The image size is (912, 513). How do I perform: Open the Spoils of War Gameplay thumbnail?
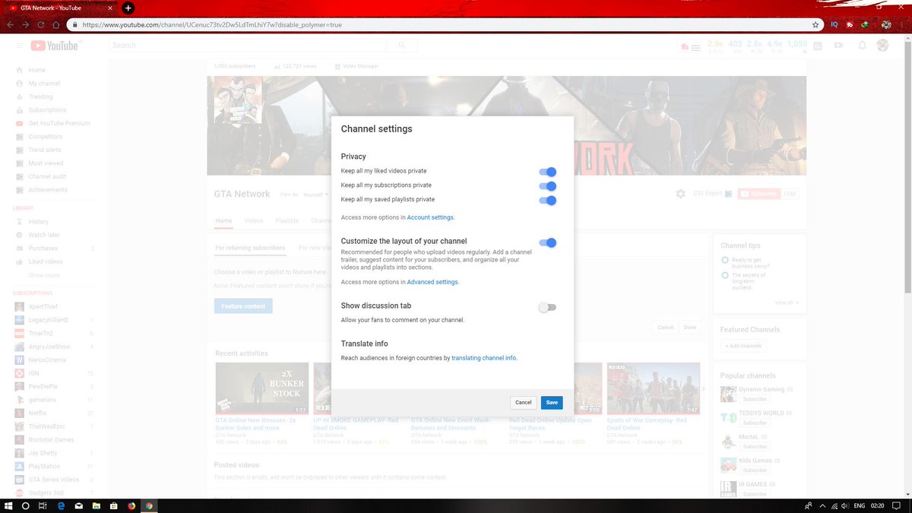tap(653, 388)
